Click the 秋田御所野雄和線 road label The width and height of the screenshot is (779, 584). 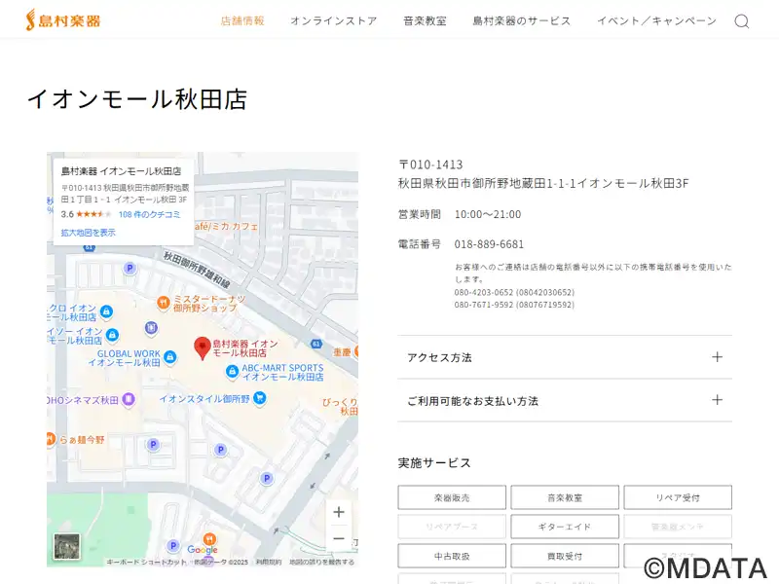click(x=198, y=271)
